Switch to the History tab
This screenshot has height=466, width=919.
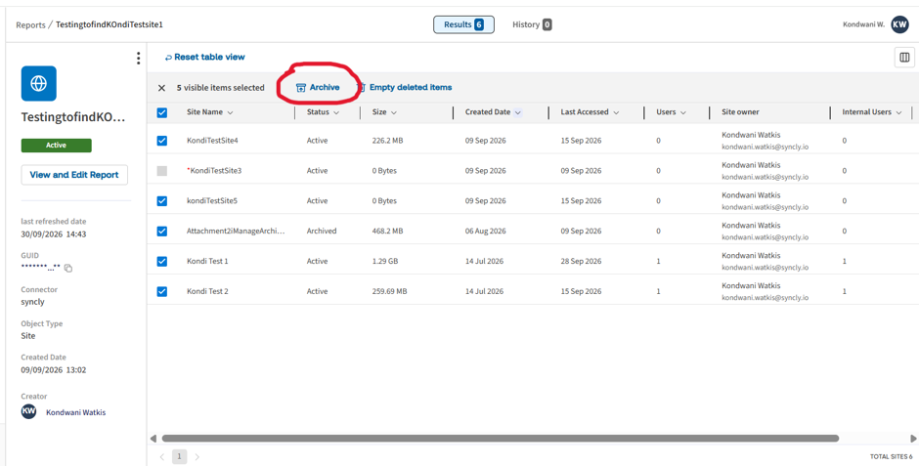pos(532,24)
